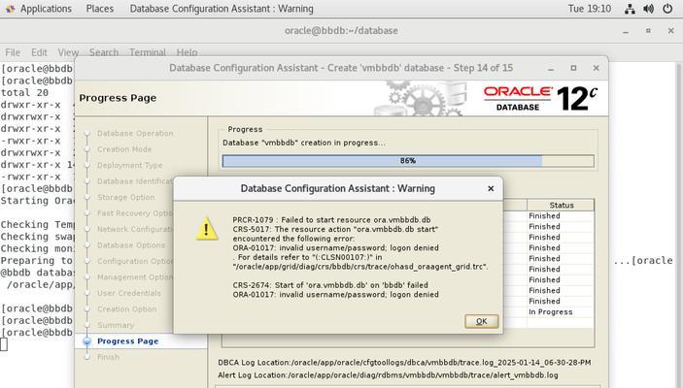This screenshot has height=388, width=683.
Task: Select the Summary step
Action: [x=116, y=325]
